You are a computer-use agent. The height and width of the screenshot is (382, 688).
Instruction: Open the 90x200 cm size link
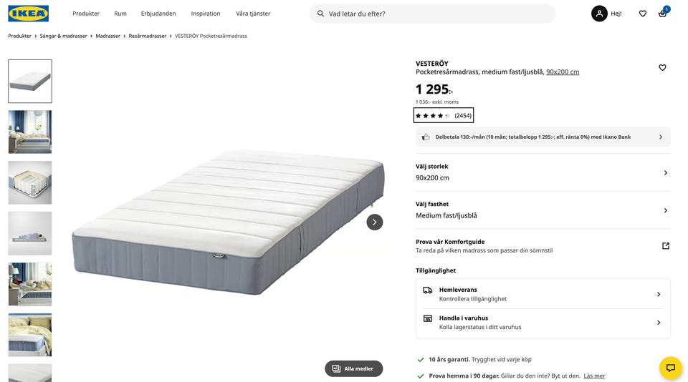[563, 72]
